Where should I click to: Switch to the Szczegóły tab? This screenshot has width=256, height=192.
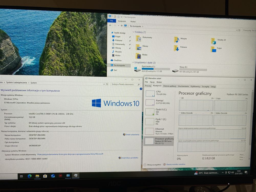point(205,87)
